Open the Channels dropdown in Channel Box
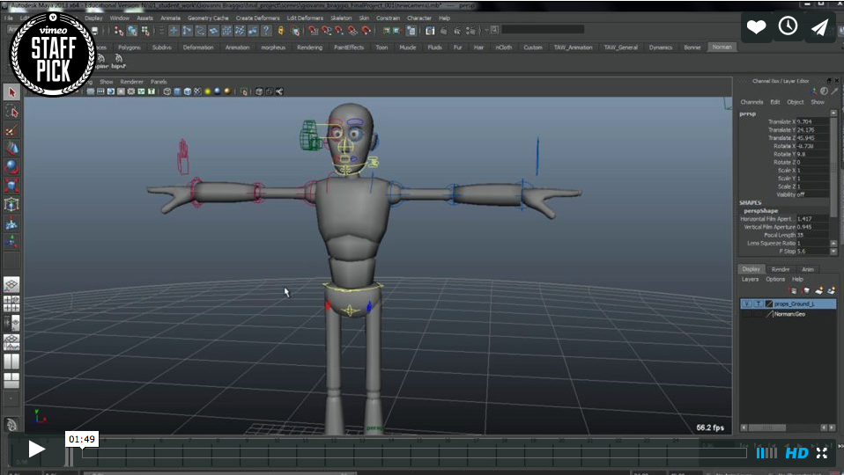This screenshot has width=844, height=475. point(751,102)
